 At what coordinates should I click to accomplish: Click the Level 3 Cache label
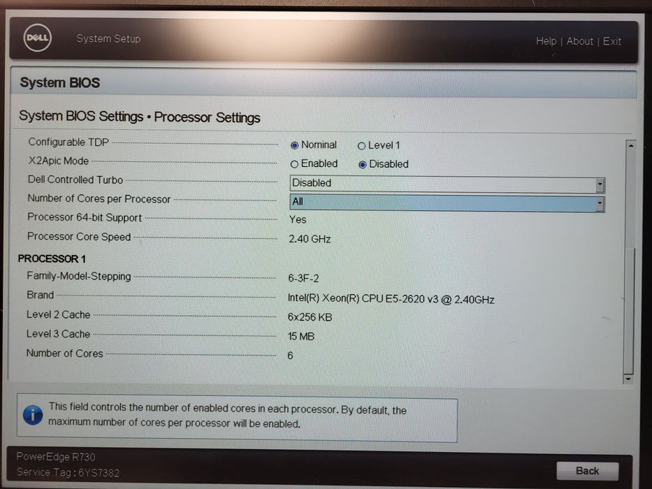[58, 334]
